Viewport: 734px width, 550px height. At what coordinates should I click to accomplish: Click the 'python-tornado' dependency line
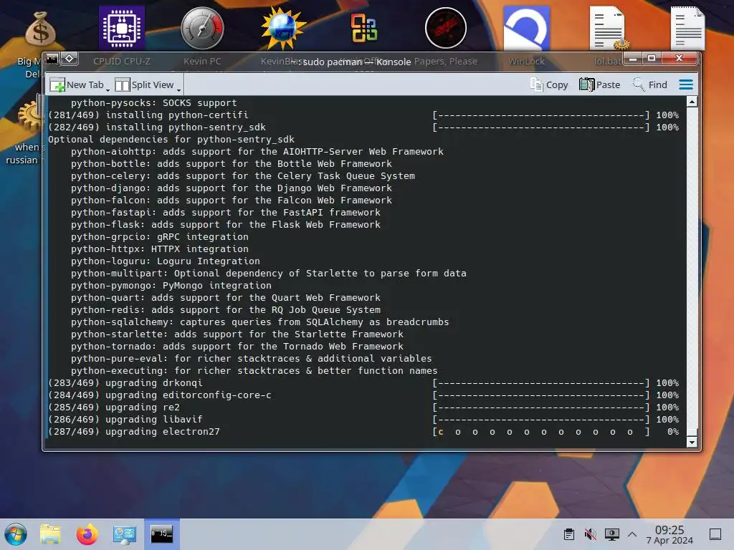point(237,346)
